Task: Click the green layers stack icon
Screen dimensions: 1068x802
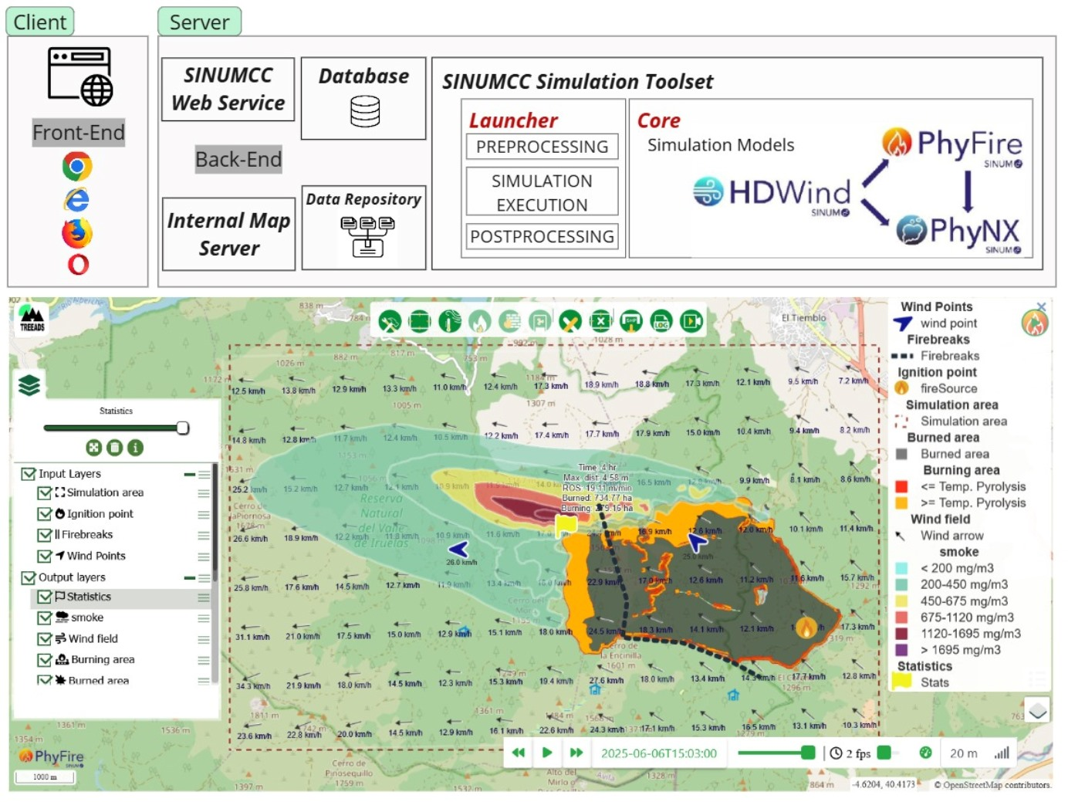Action: click(x=29, y=384)
